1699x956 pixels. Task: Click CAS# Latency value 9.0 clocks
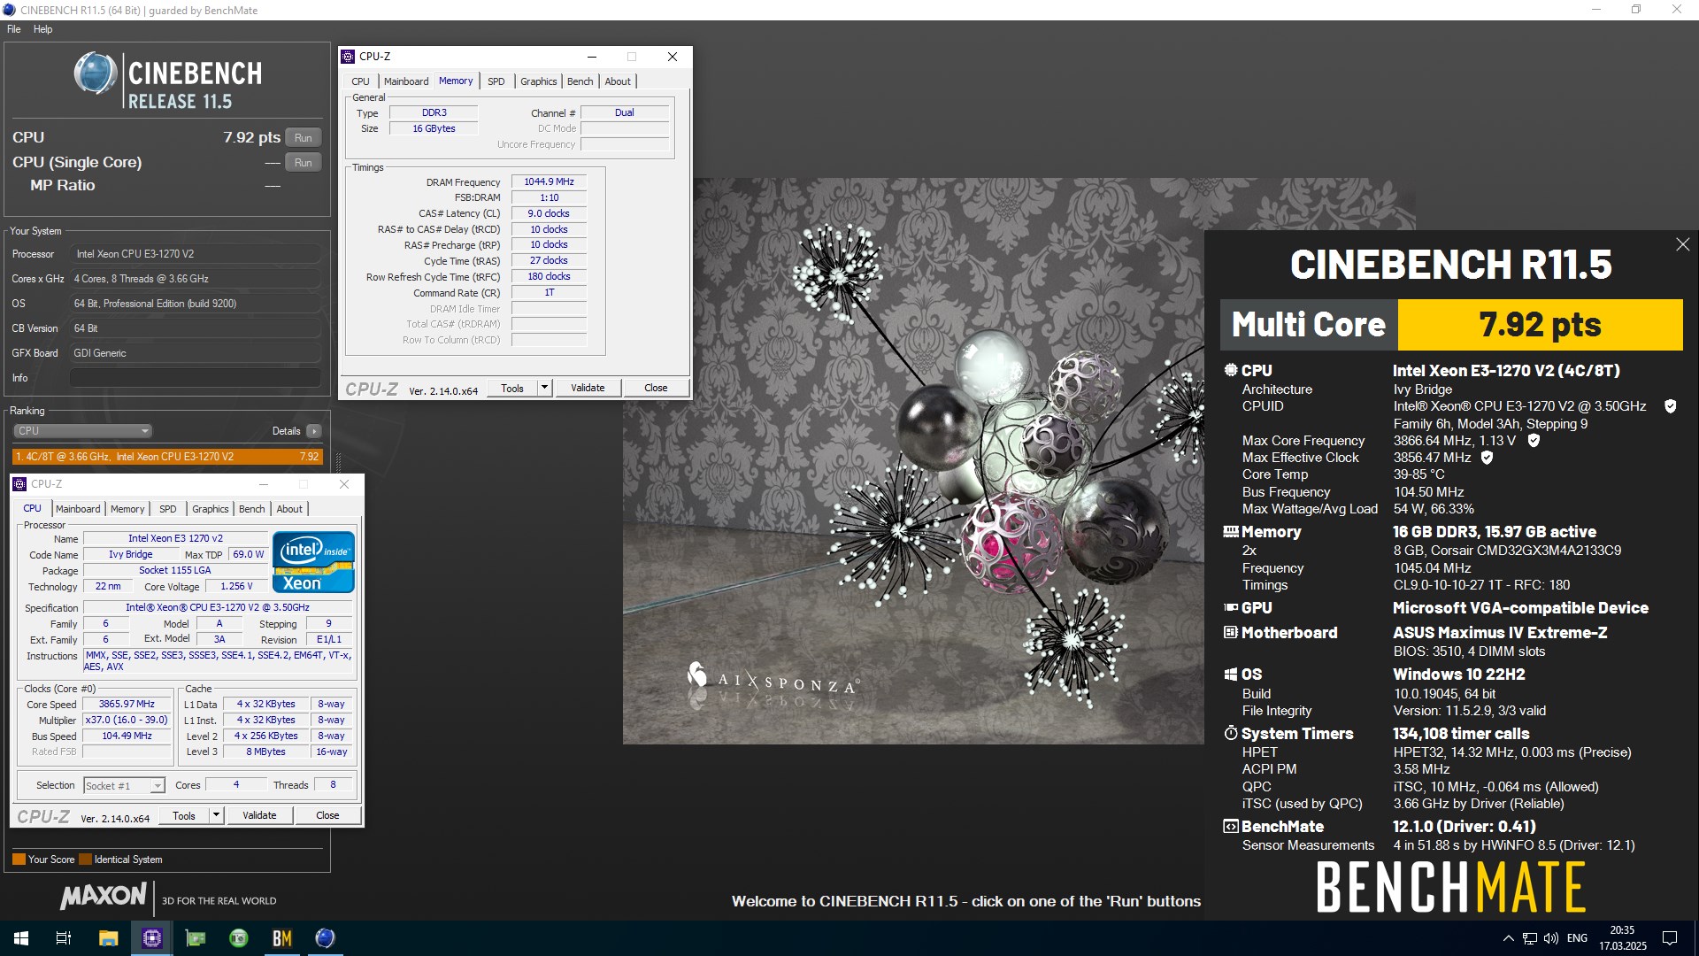[549, 213]
